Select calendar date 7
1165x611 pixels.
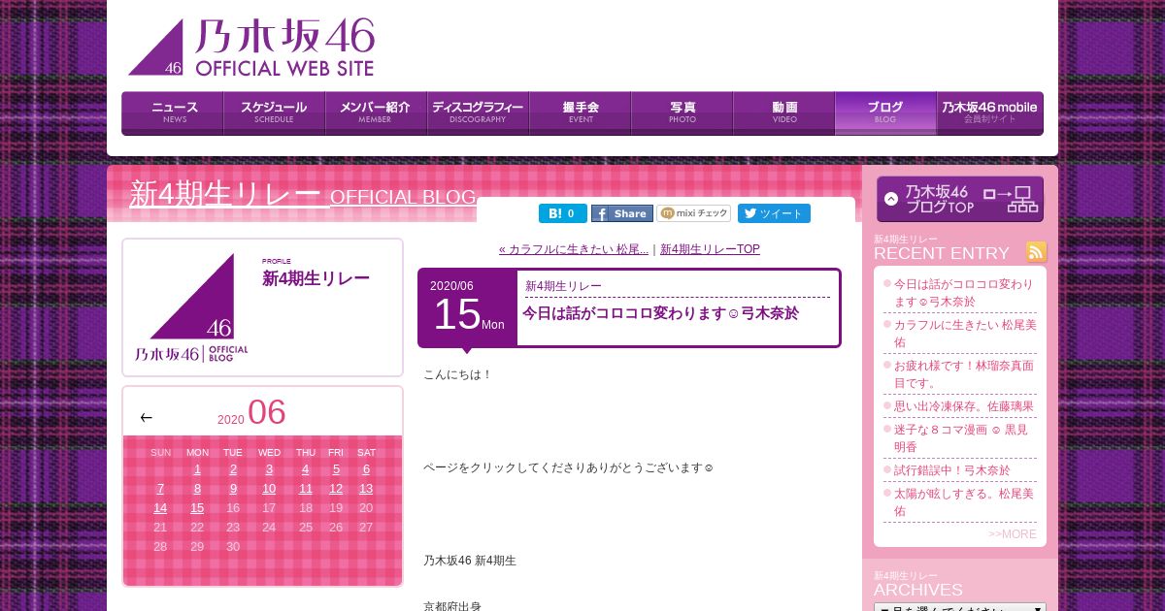pos(160,489)
